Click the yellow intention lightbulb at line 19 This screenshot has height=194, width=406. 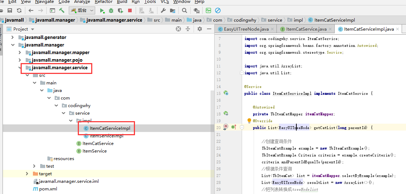pos(249,121)
